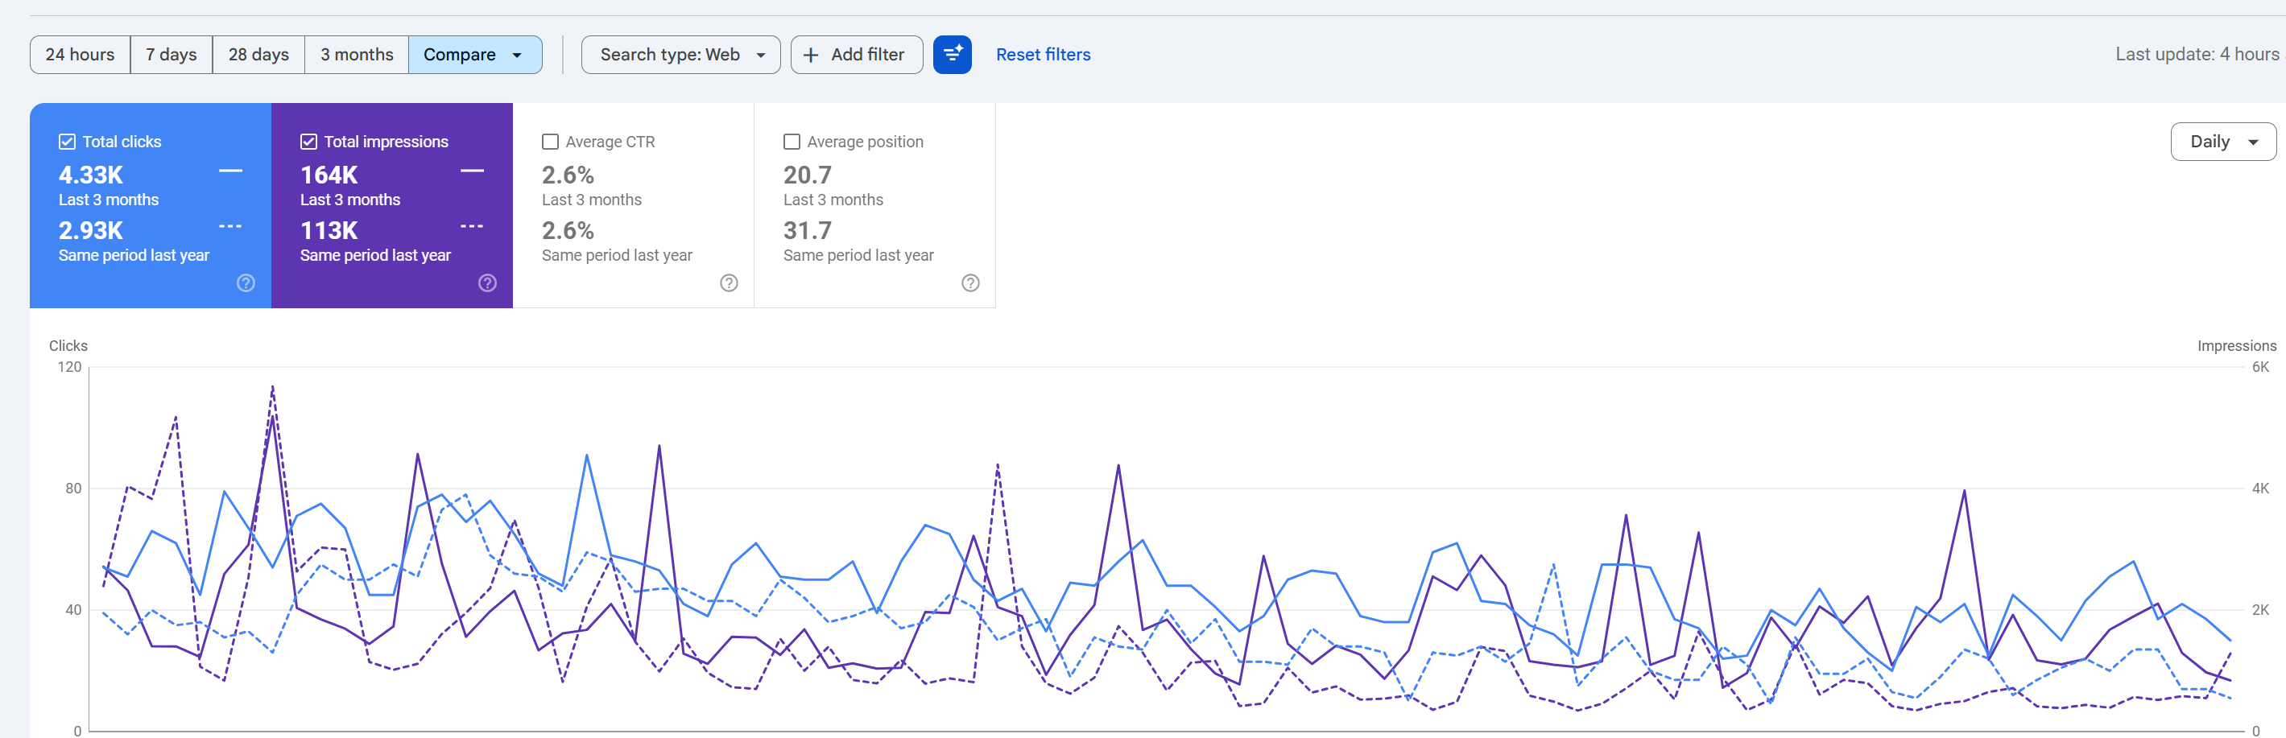Click the Average position metric card

[874, 206]
